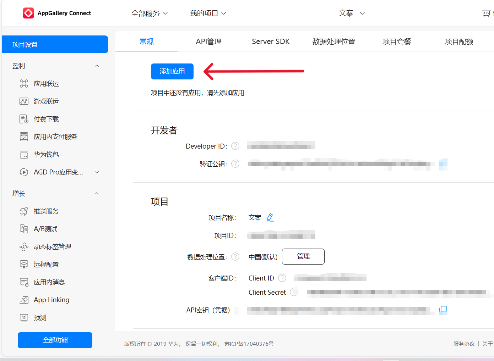Collapse the 增长 sidebar section
The image size is (494, 361).
[x=97, y=194]
